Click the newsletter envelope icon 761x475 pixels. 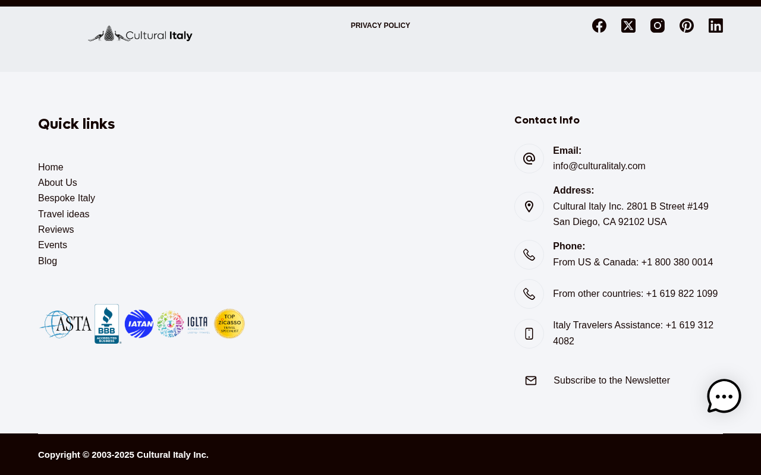(x=531, y=381)
